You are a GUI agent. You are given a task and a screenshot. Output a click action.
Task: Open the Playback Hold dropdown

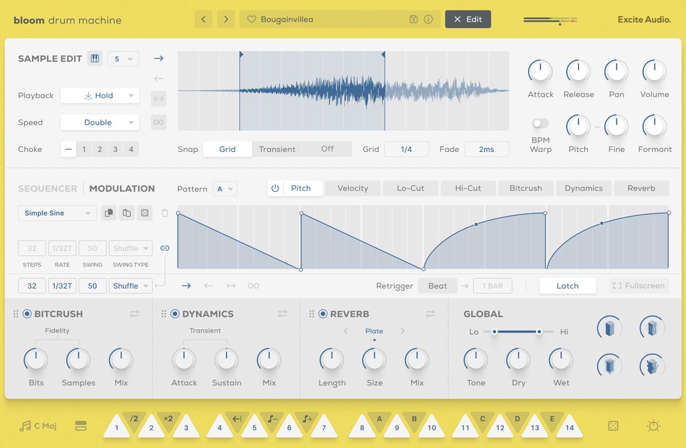pos(99,95)
